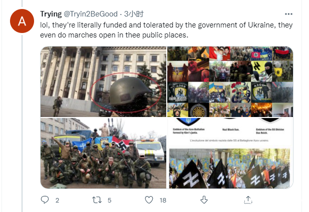
Task: Click the retweet count 5
Action: pos(110,200)
